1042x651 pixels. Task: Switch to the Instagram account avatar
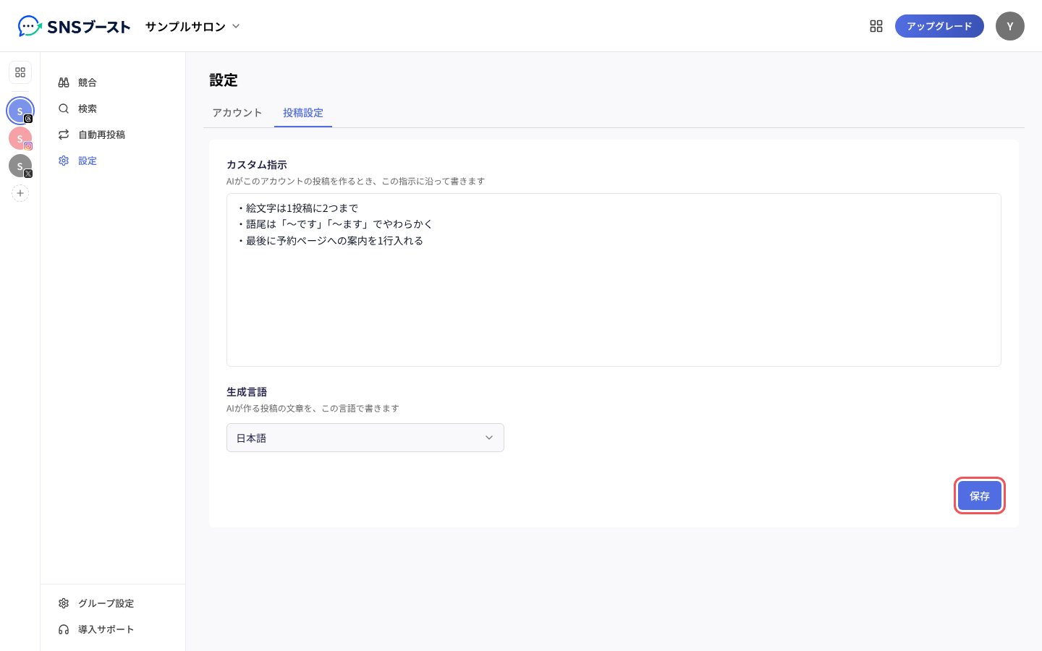[x=20, y=138]
